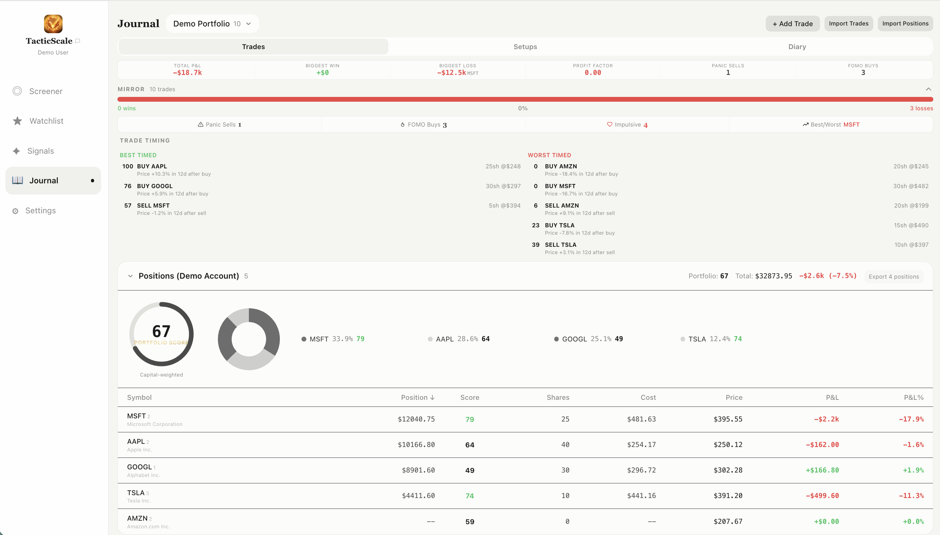The height and width of the screenshot is (535, 940).
Task: Open Screener from the sidebar icon
Action: coord(17,91)
